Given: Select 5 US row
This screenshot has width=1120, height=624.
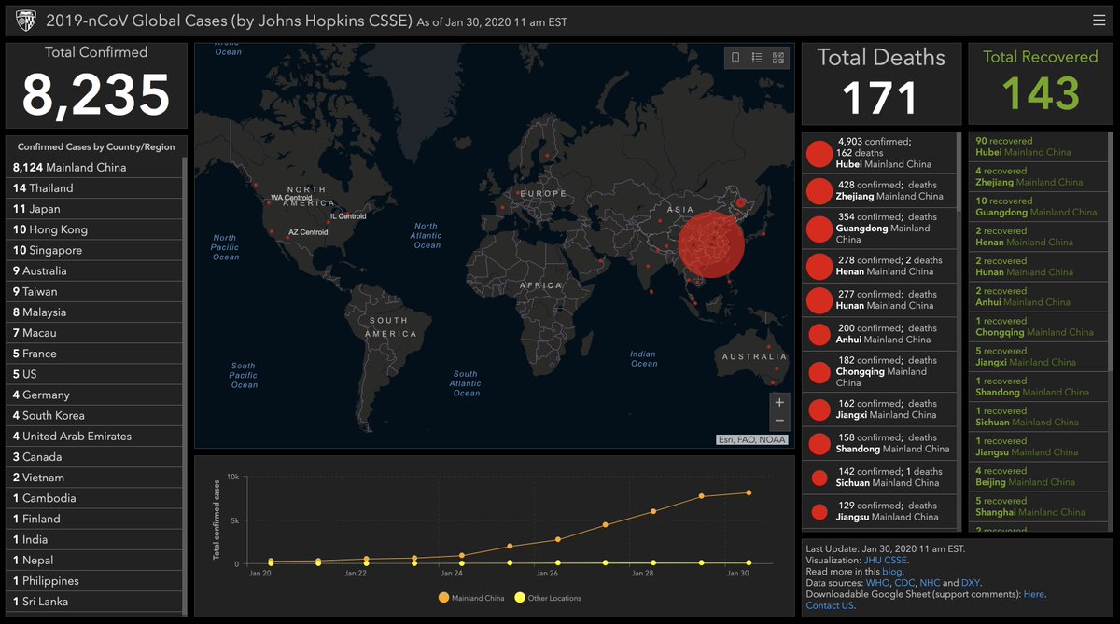Looking at the screenshot, I should (95, 374).
